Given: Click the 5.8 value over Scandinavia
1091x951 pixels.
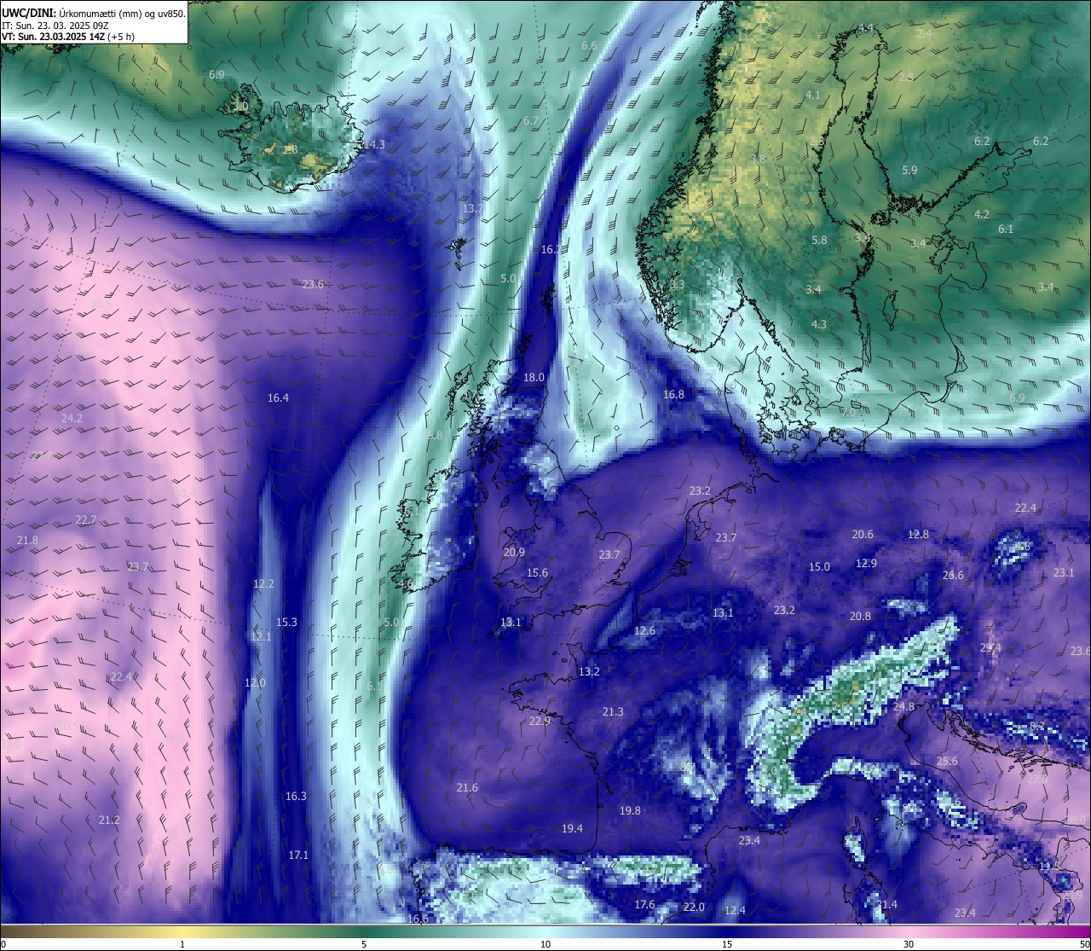Looking at the screenshot, I should (x=819, y=241).
